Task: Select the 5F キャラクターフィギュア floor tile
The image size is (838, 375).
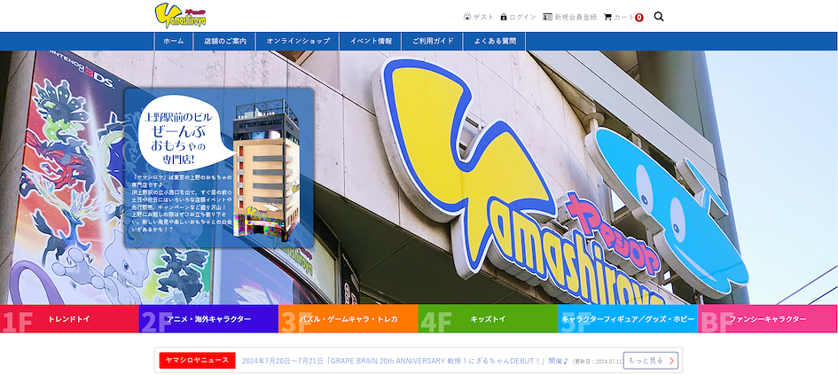Action: [x=628, y=319]
